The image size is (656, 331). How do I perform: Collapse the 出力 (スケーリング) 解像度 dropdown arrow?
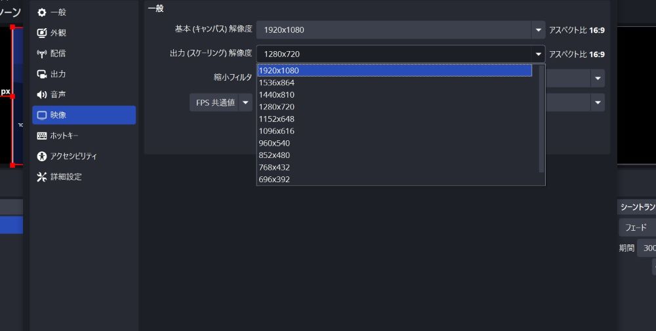(x=538, y=54)
